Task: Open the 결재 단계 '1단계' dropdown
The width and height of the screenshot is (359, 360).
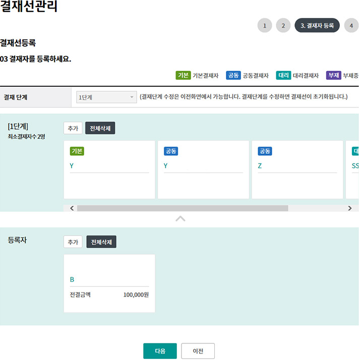Action: pos(106,97)
